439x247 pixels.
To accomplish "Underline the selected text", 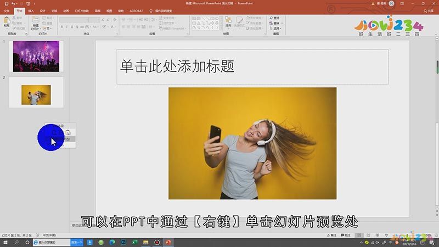I will pyautogui.click(x=72, y=27).
